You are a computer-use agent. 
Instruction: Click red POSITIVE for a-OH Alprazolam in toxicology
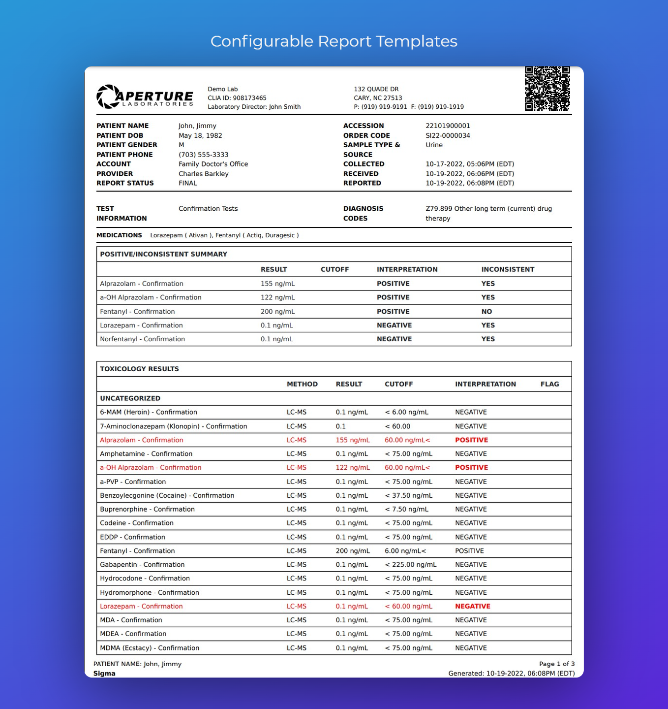[x=471, y=468]
